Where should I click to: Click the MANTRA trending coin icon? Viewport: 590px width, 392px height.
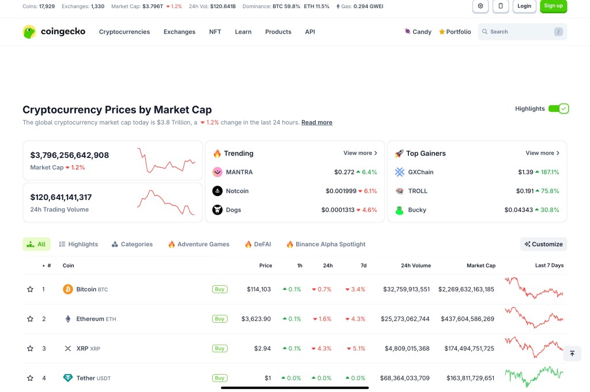point(217,172)
